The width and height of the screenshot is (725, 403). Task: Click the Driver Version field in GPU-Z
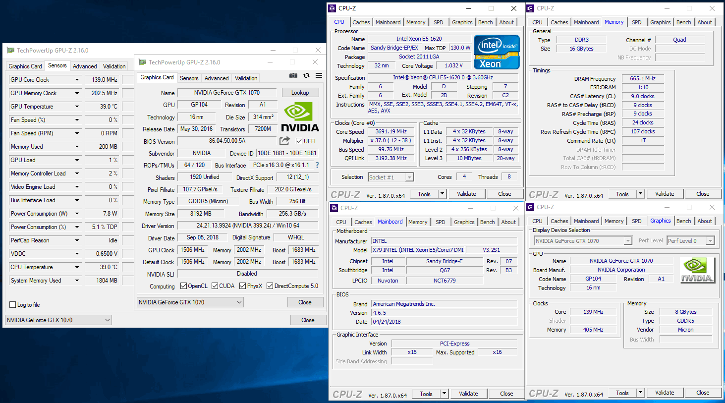[x=248, y=226]
